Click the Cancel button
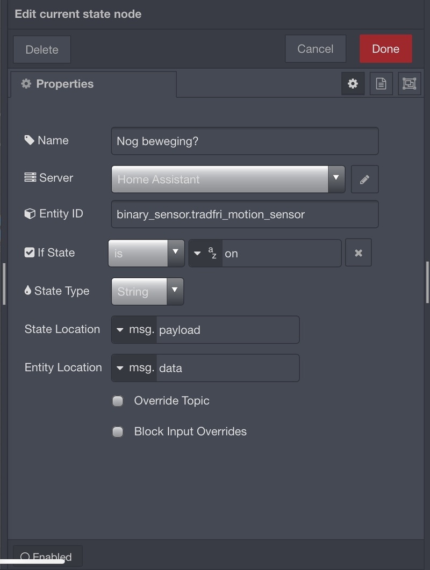 [x=315, y=49]
